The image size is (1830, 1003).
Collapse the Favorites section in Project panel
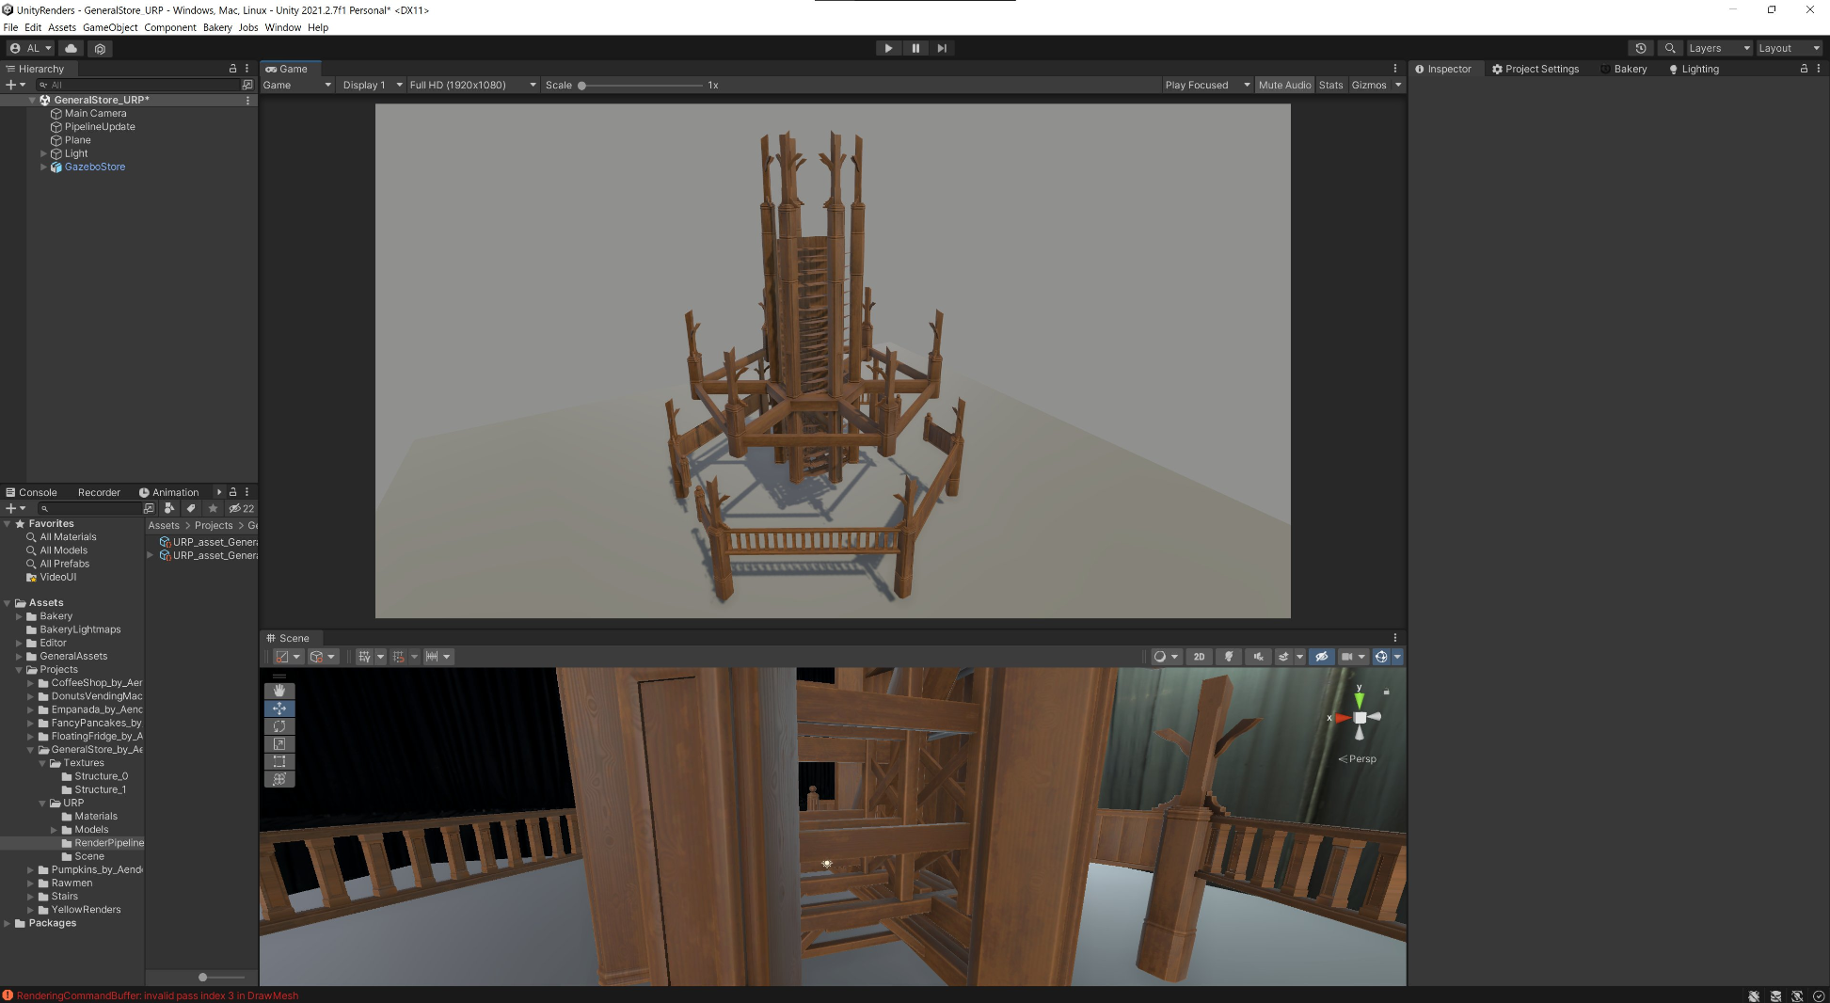tap(8, 524)
